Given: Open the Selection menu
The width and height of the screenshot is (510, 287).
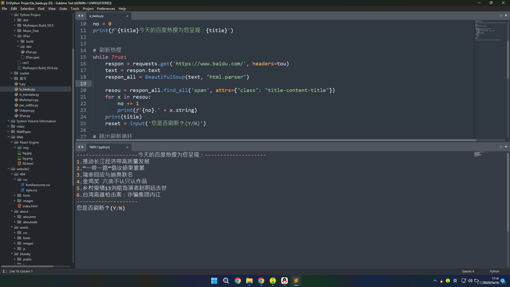Looking at the screenshot, I should click(27, 9).
